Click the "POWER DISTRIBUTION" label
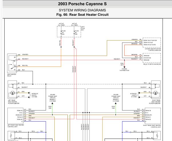Image resolution: width=172 pixels, height=141 pixels. pos(124,70)
